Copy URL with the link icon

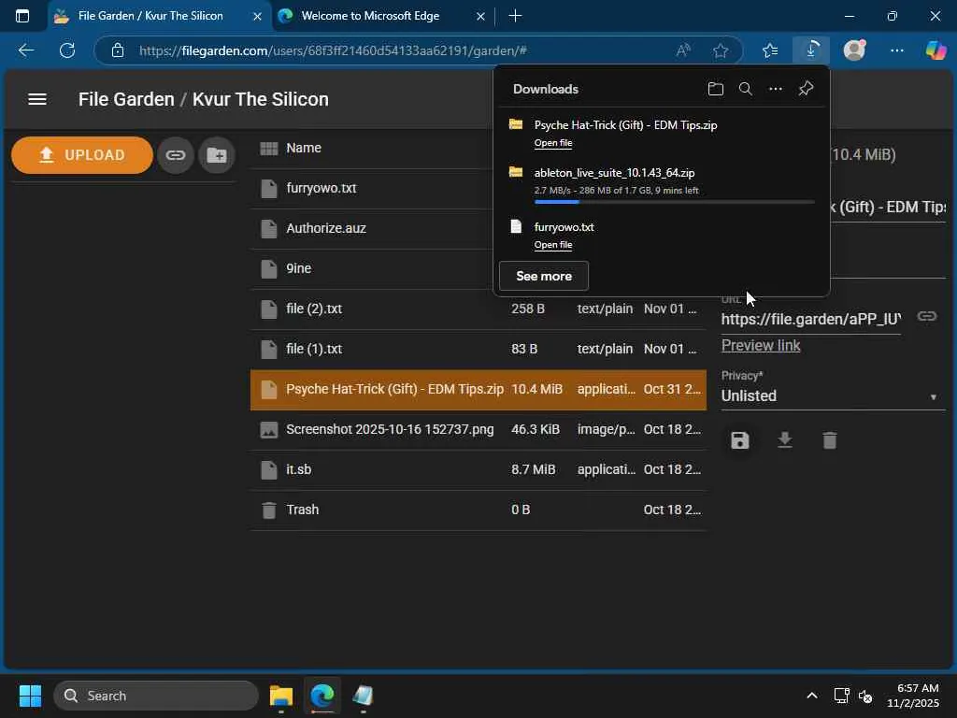(927, 316)
